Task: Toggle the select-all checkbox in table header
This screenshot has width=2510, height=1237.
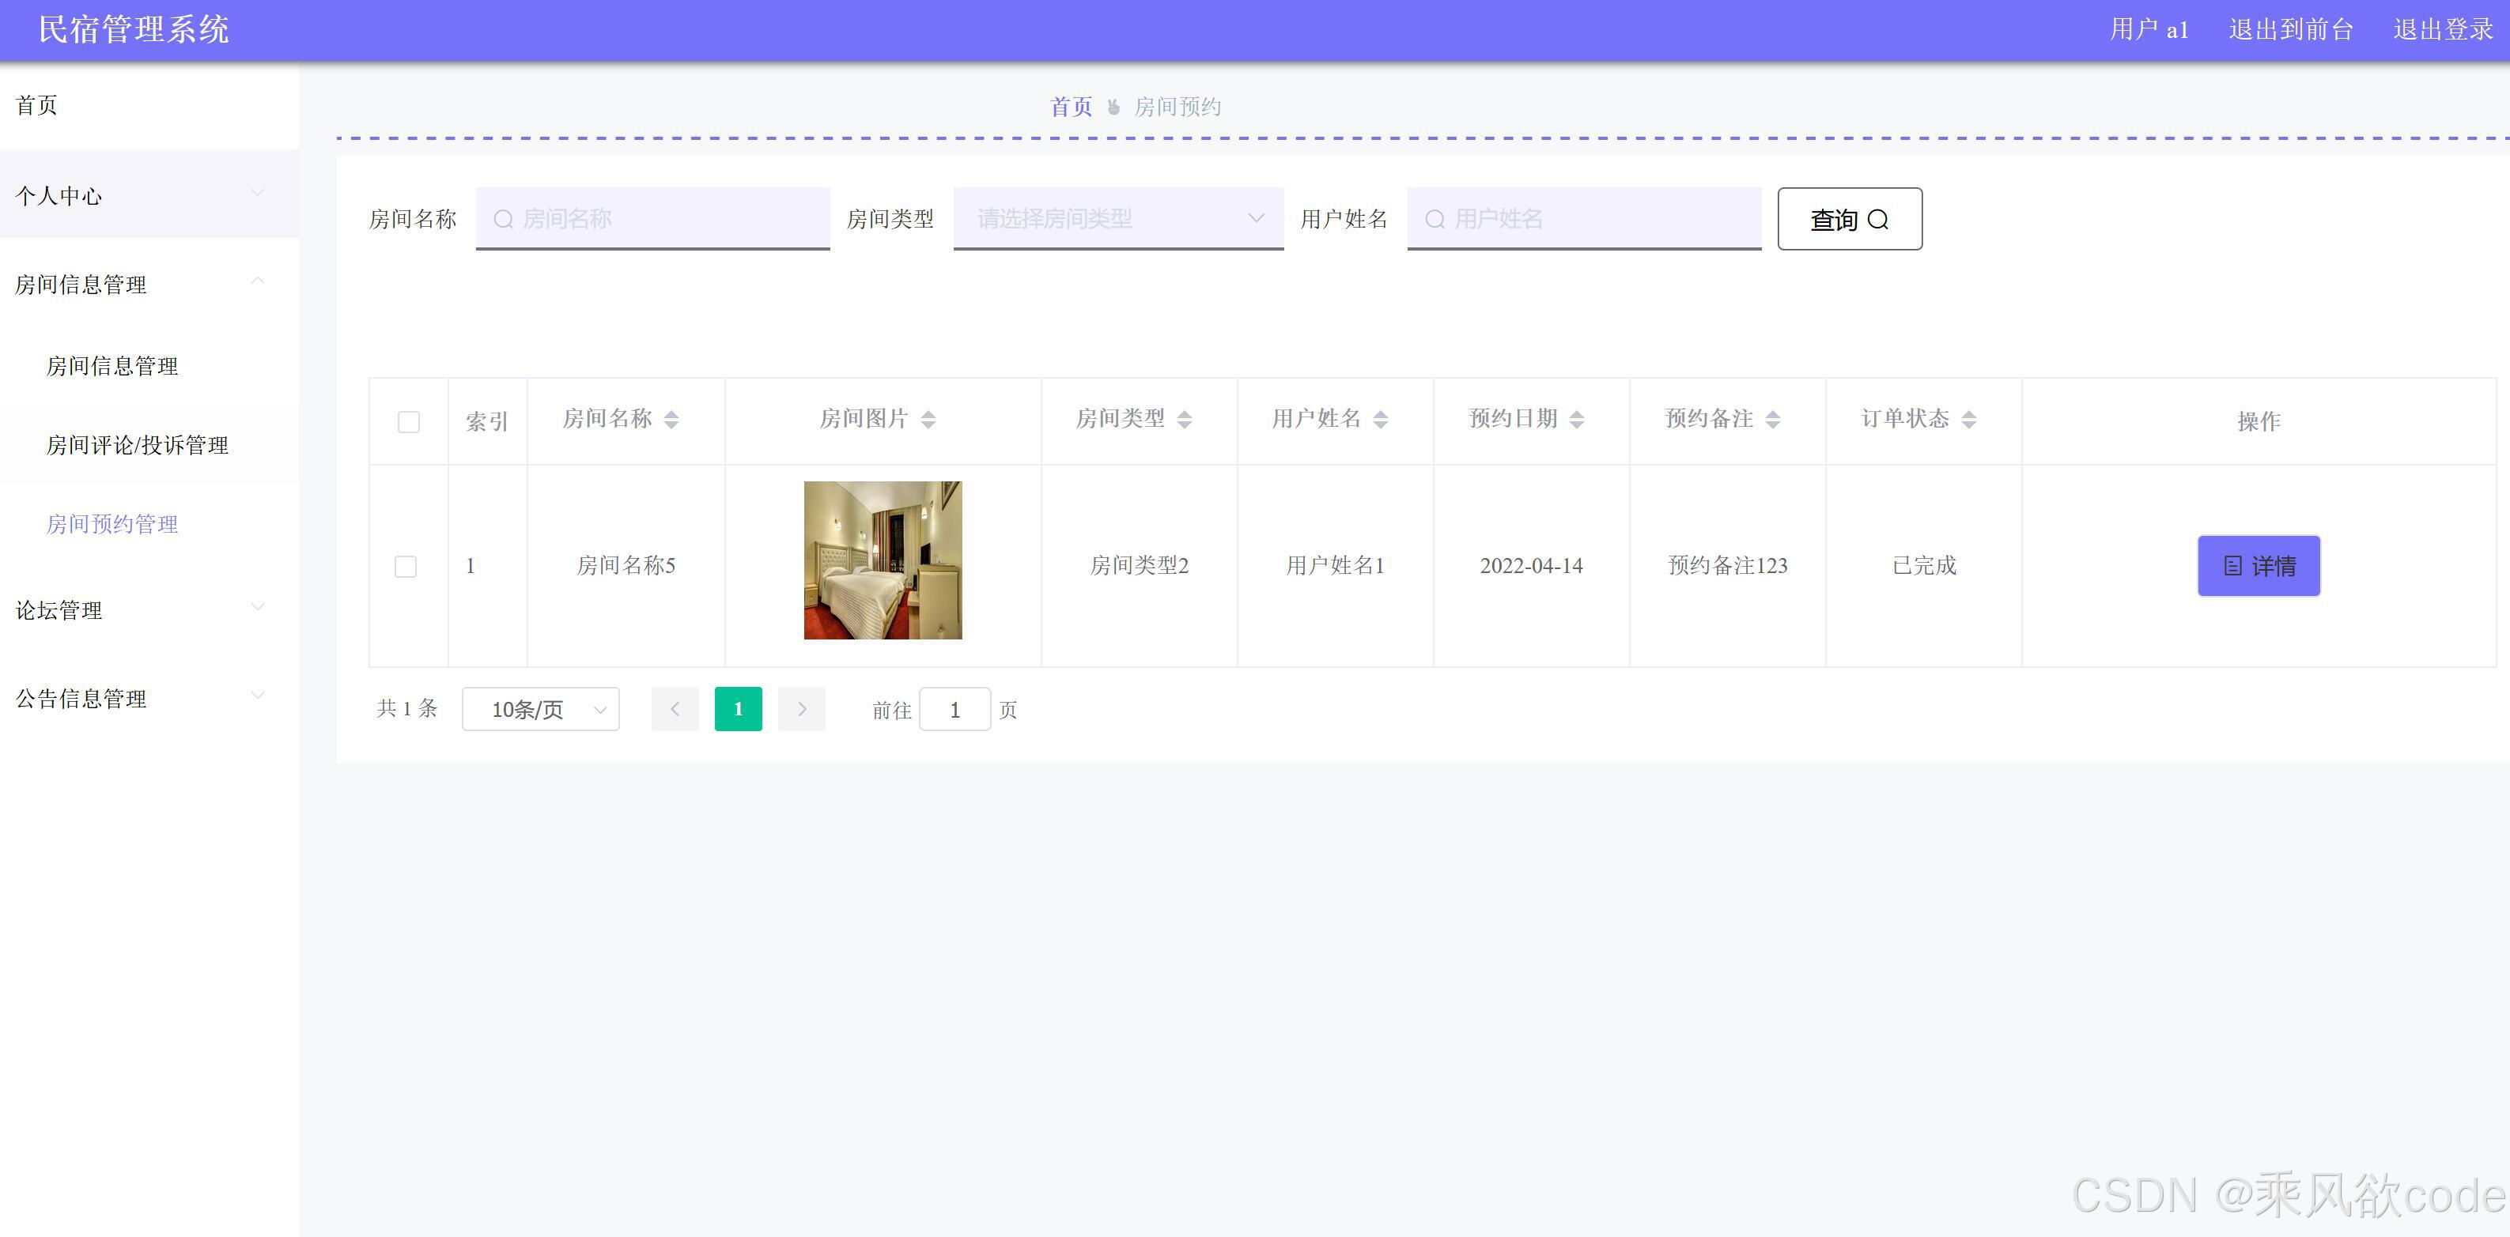Action: click(408, 422)
